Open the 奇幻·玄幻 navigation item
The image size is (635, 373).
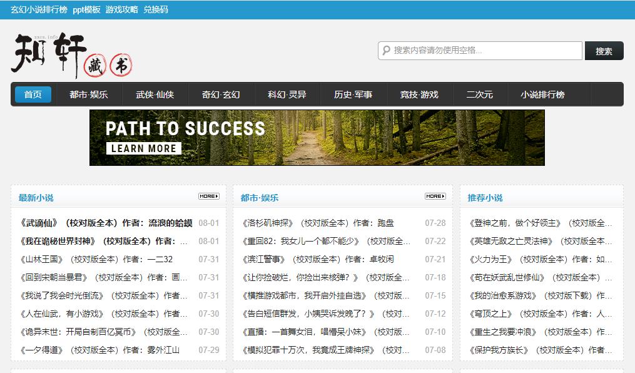pyautogui.click(x=221, y=95)
